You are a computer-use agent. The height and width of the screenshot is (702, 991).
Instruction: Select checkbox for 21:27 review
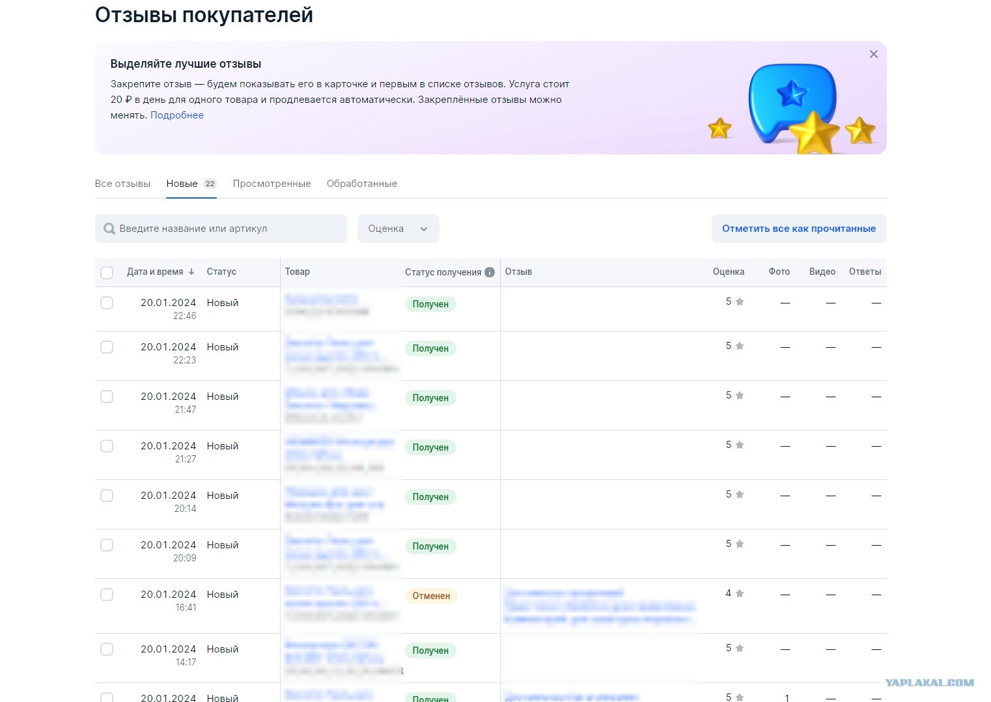(107, 446)
